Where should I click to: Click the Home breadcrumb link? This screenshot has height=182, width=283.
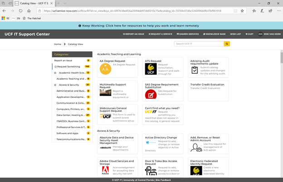point(58,44)
